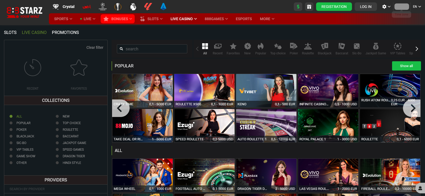The image size is (425, 196).
Task: Click the Clear filter link
Action: click(x=95, y=47)
